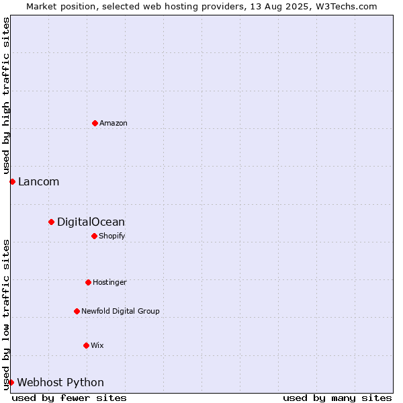Click the Wix red data point
403x403 pixels.
[x=87, y=345]
